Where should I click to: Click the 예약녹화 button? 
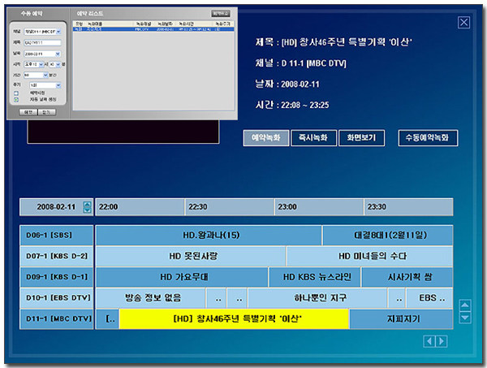[266, 137]
